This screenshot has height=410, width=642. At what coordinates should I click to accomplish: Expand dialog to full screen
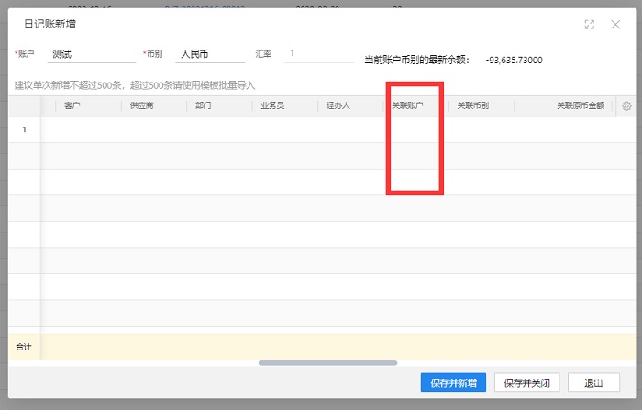(x=590, y=25)
